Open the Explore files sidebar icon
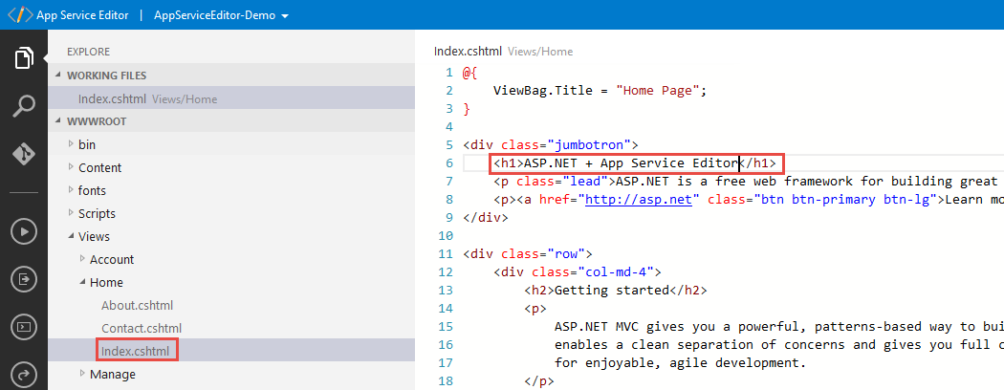Screen dimensions: 1004x390 tap(24, 58)
